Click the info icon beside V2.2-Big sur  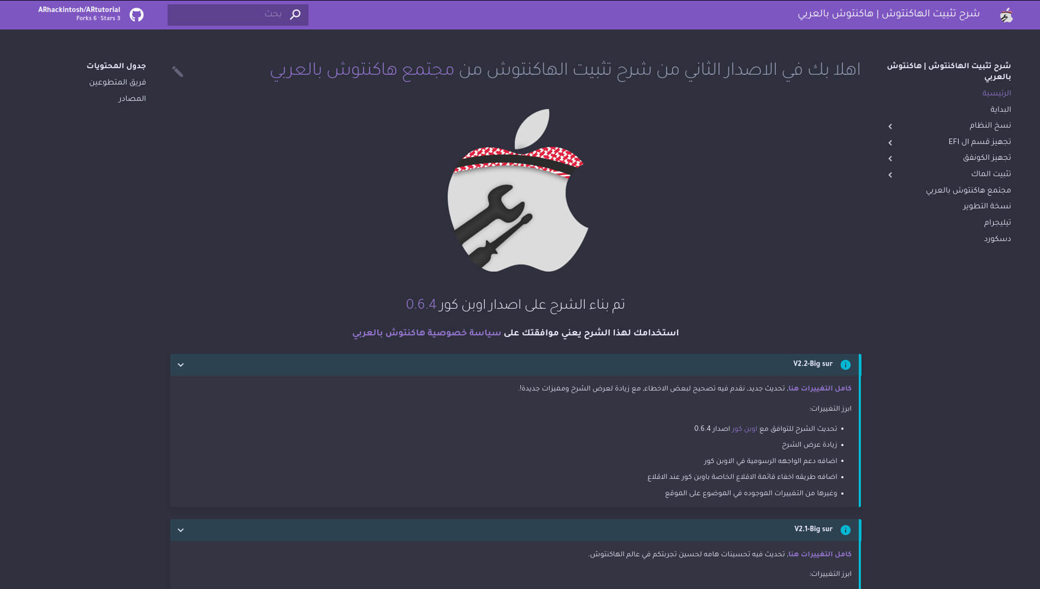tap(845, 365)
